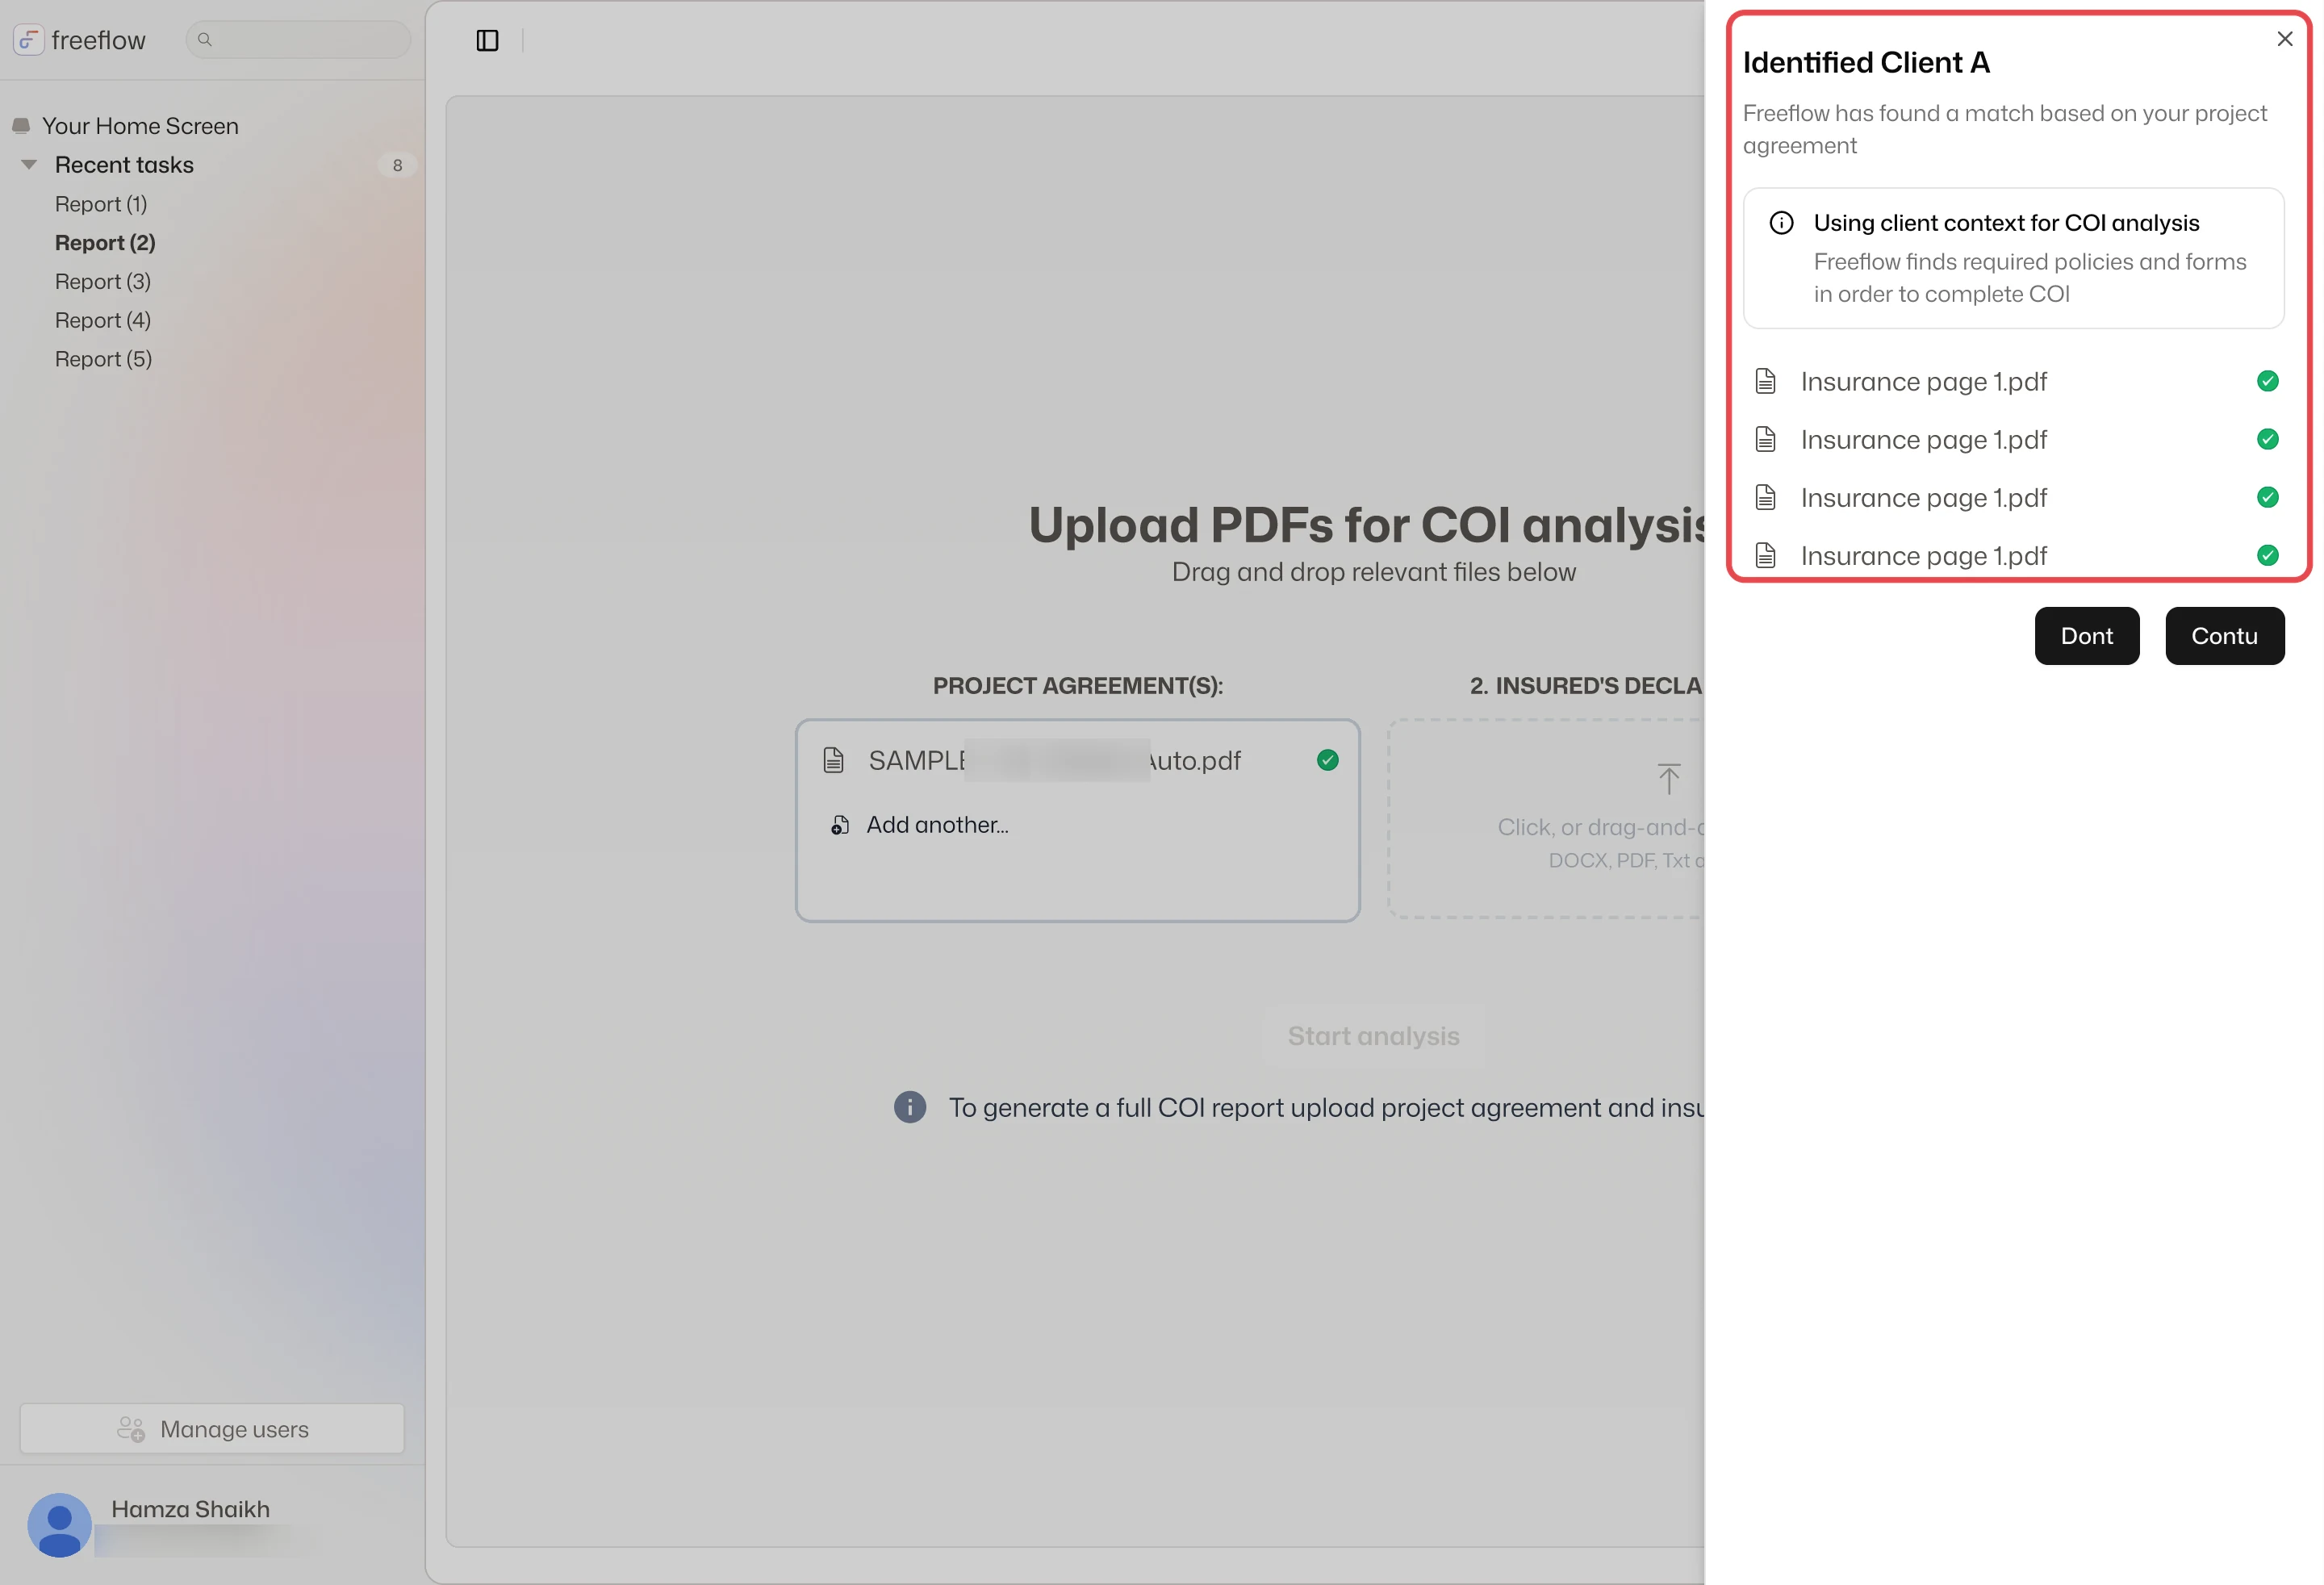Open Report (2)
The height and width of the screenshot is (1585, 2324).
coord(105,243)
